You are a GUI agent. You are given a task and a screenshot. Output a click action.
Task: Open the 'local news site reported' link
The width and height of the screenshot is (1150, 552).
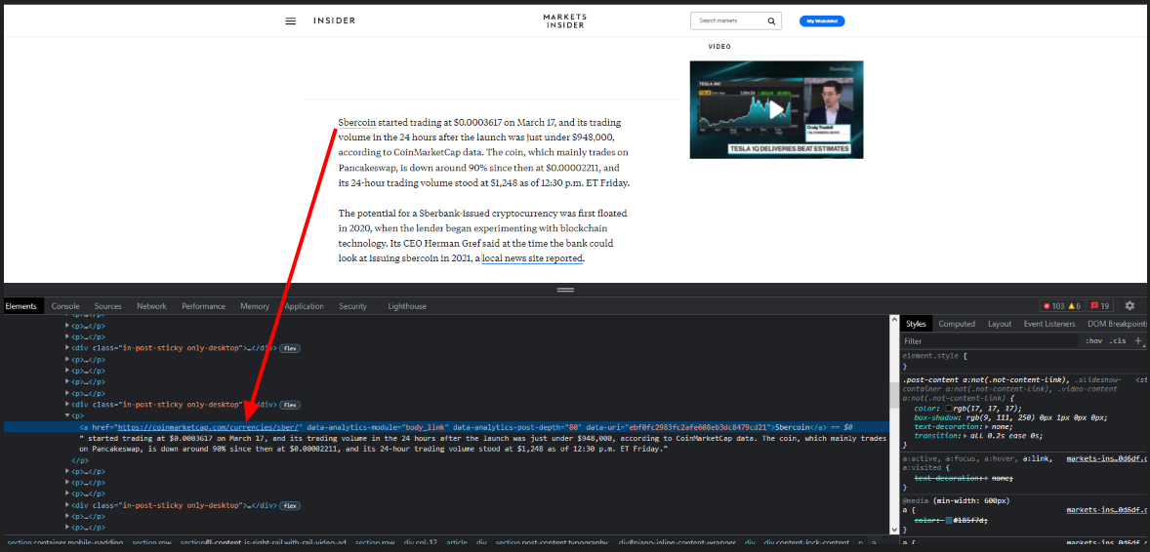tap(532, 258)
